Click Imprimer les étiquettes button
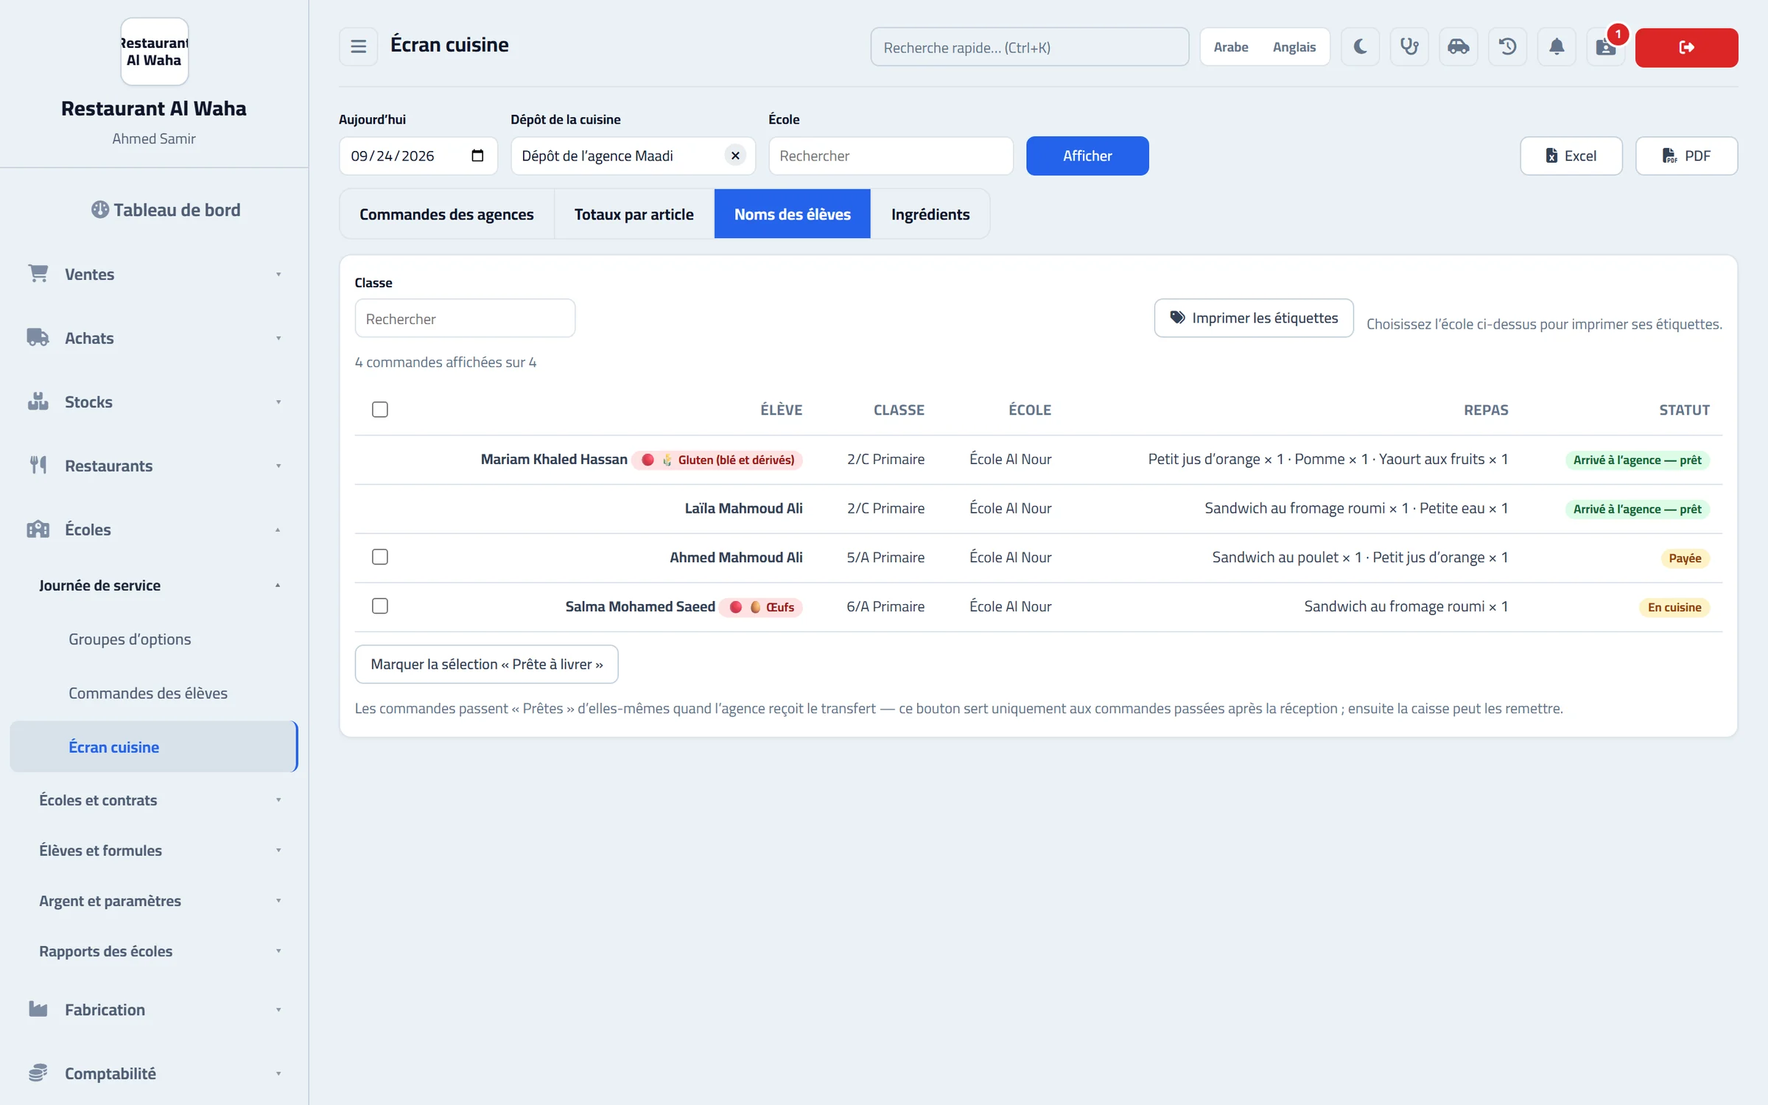Screen dimensions: 1768x1105 (x=1254, y=318)
